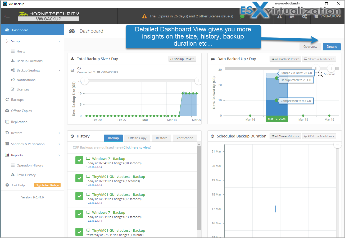Switch to the Overview tab
This screenshot has width=345, height=238.
click(x=310, y=47)
